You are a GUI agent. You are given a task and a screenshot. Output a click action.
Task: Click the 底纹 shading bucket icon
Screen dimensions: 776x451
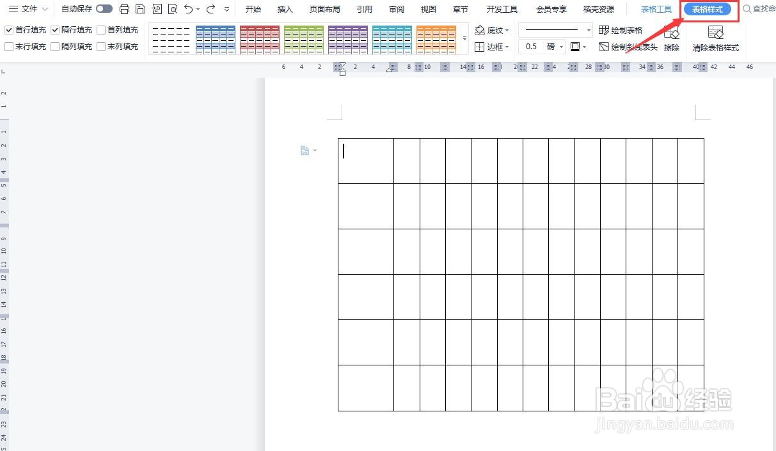coord(480,30)
